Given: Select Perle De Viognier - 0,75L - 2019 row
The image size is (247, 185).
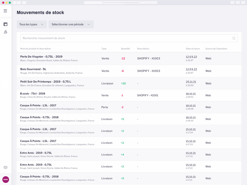Looking at the screenshot, I should click(x=129, y=58).
